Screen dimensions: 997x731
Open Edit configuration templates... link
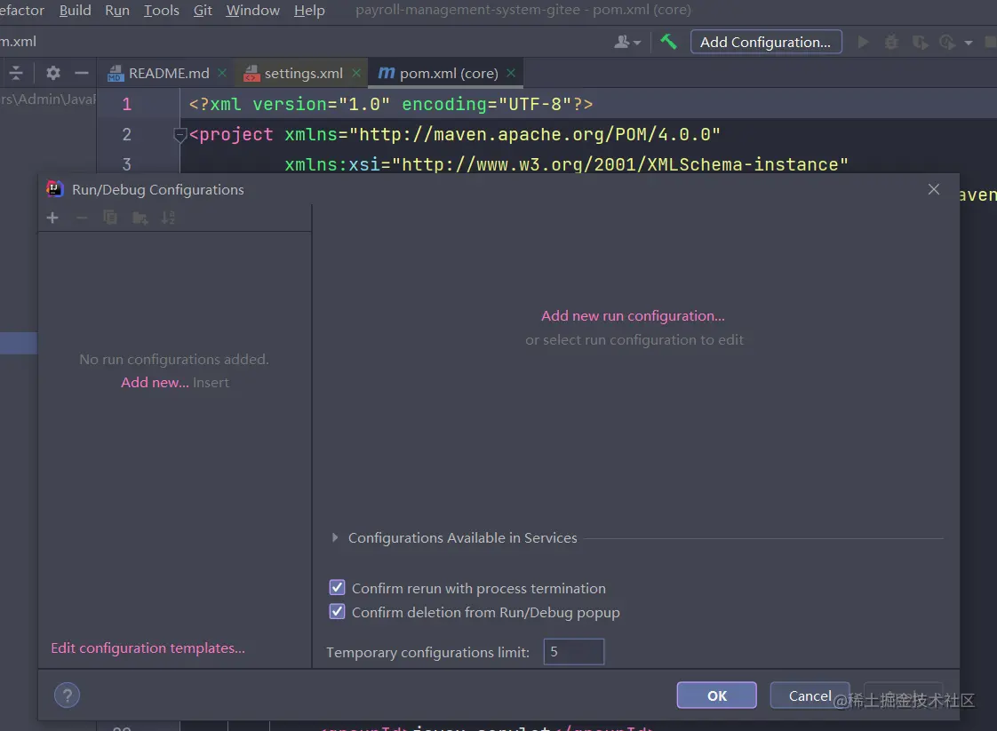click(x=148, y=648)
